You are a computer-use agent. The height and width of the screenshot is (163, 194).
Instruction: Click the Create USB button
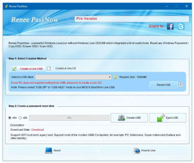click(129, 118)
